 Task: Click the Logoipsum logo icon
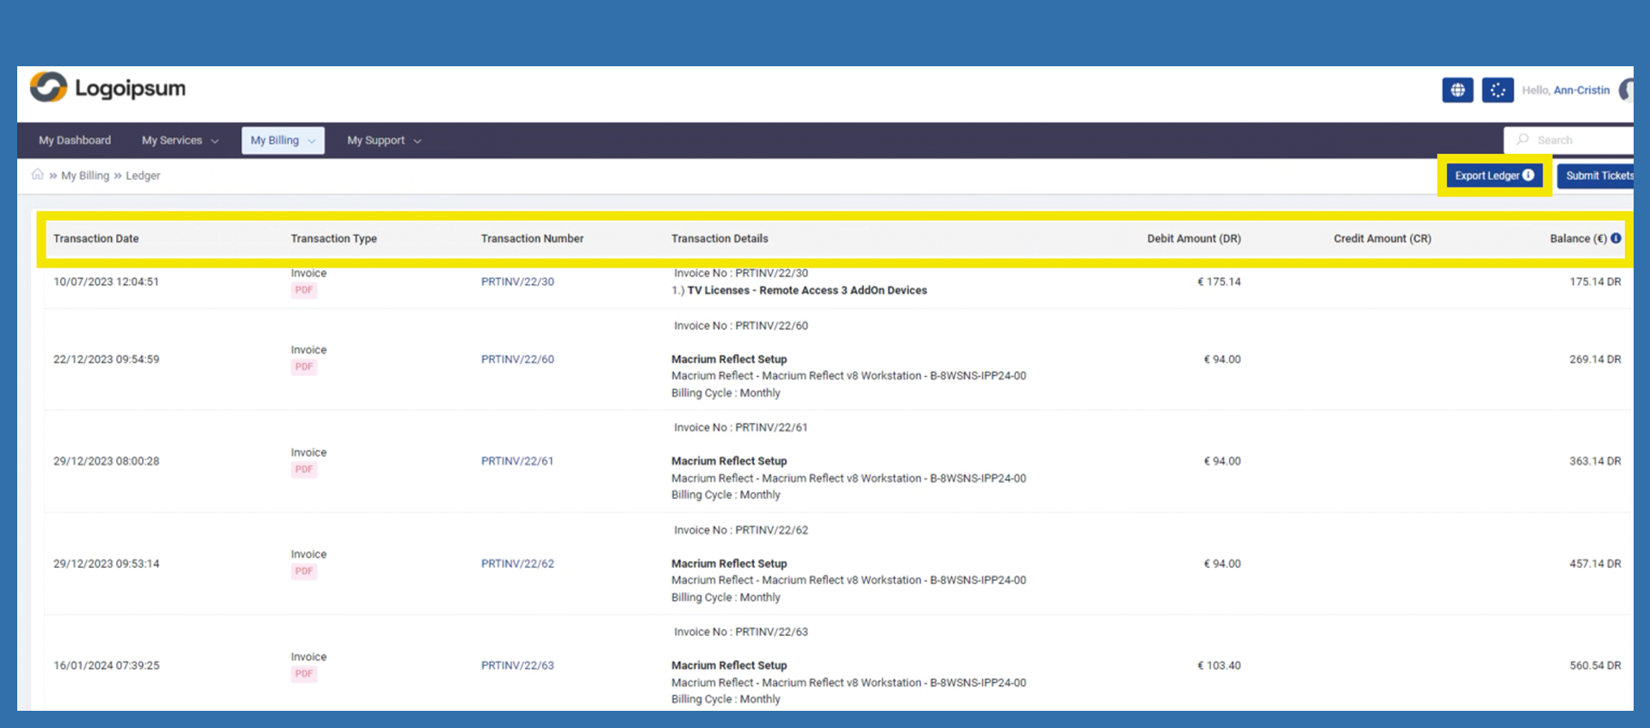48,88
